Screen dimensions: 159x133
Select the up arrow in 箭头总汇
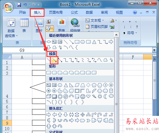pos(60,115)
